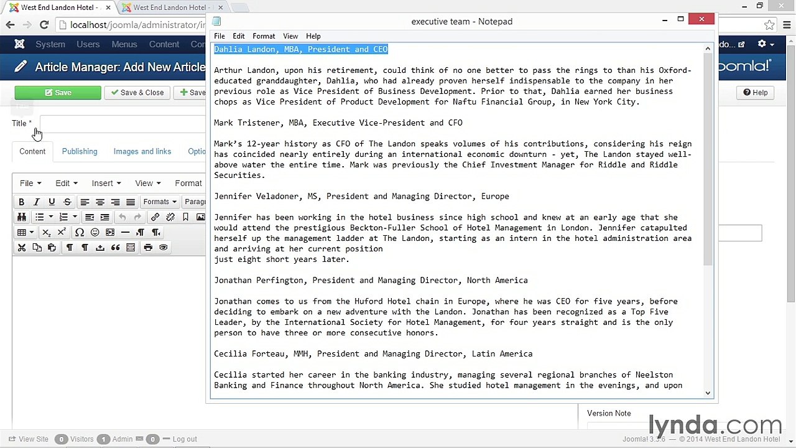Expand bullet list style dropdown arrow
Image resolution: width=796 pixels, height=448 pixels.
click(x=50, y=217)
